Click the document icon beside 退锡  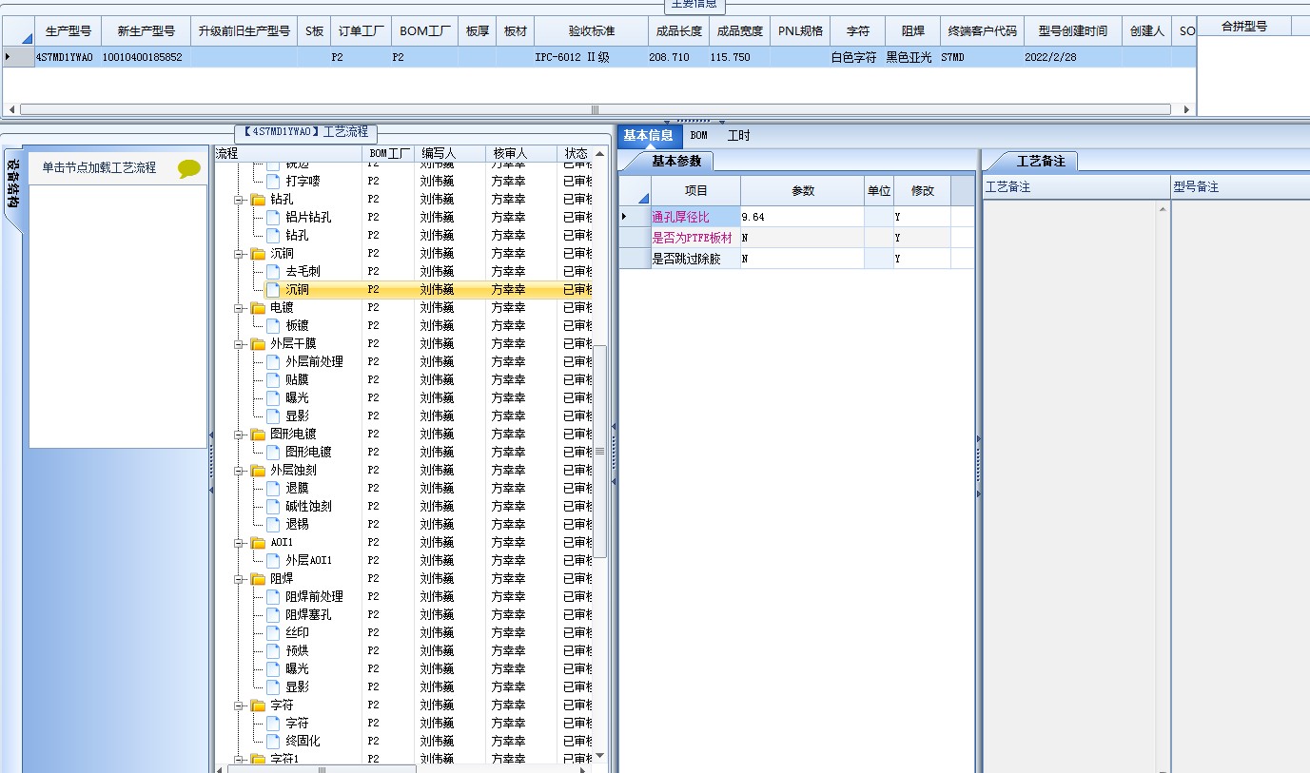click(273, 524)
